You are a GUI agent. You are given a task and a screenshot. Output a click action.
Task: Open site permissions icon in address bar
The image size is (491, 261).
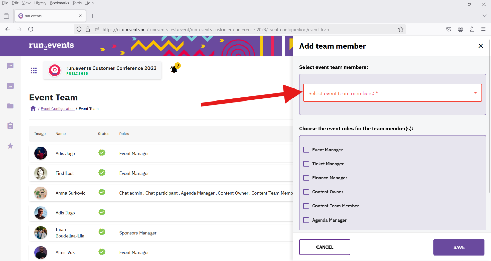pyautogui.click(x=97, y=29)
